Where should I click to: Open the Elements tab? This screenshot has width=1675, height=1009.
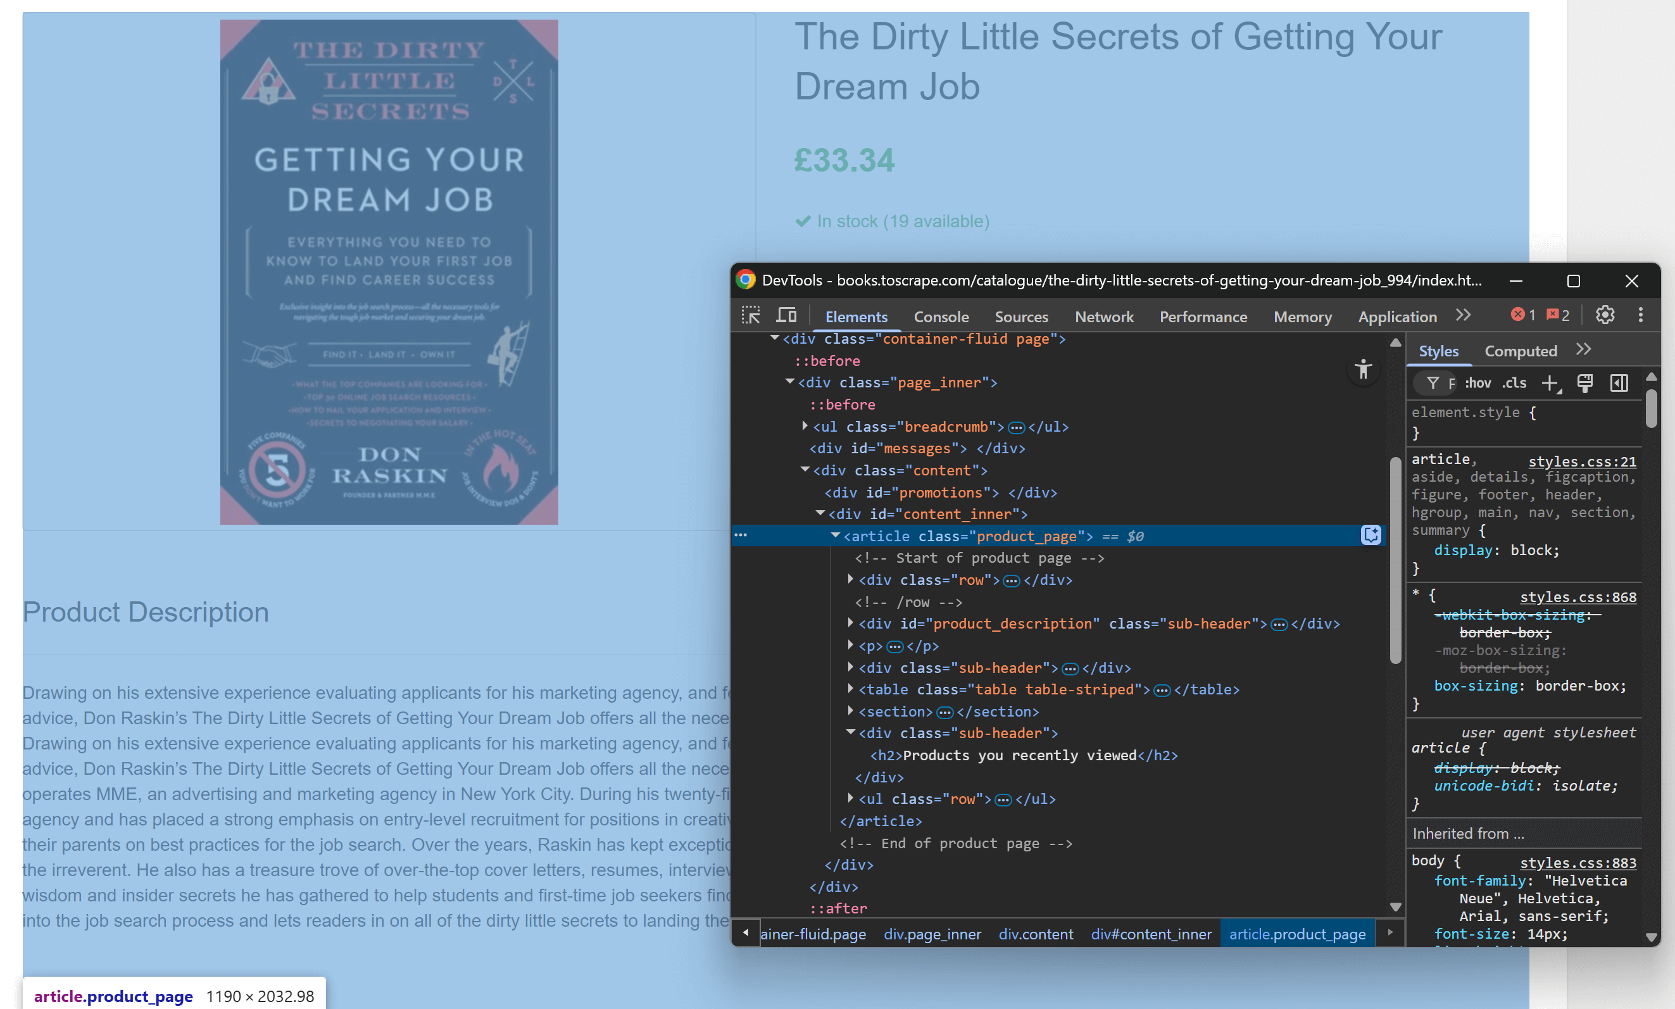[856, 317]
